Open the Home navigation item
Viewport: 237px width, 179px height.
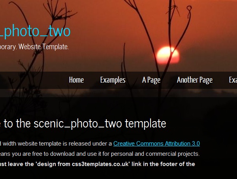[76, 80]
